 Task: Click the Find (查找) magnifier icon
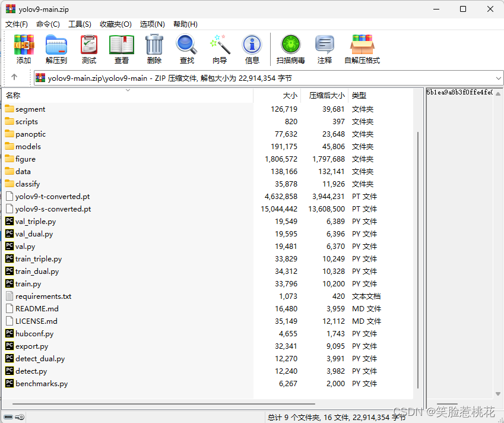pyautogui.click(x=187, y=45)
